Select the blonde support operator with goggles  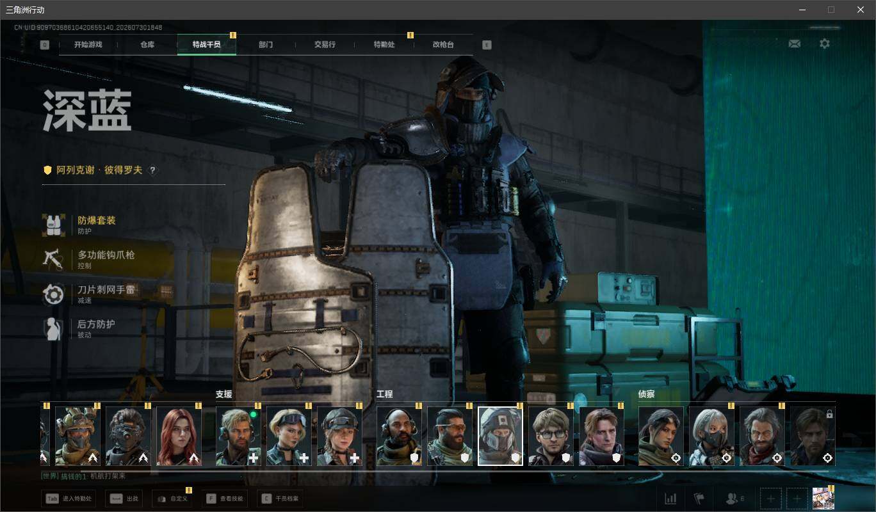click(289, 436)
